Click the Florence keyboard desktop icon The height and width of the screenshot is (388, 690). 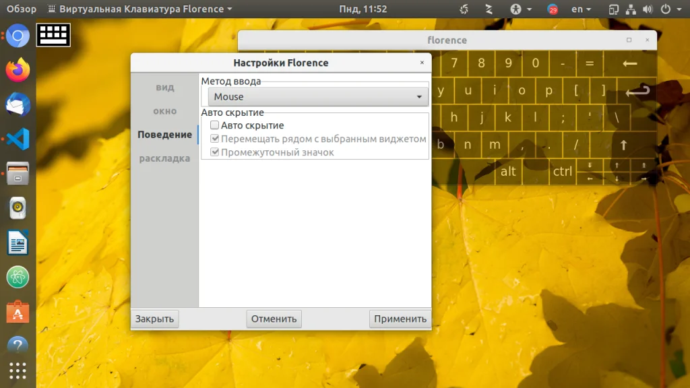click(53, 35)
